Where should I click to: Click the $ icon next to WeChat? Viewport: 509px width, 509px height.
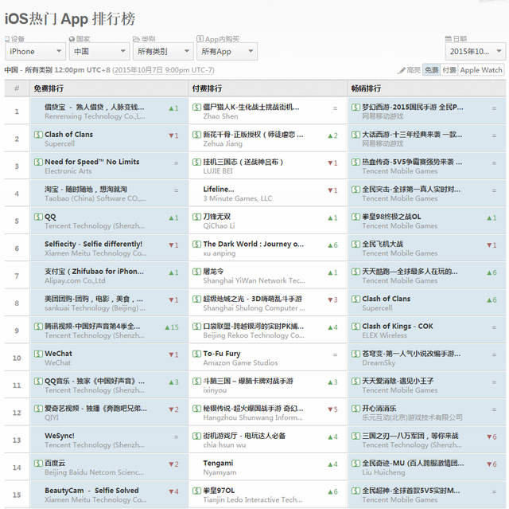click(x=38, y=354)
